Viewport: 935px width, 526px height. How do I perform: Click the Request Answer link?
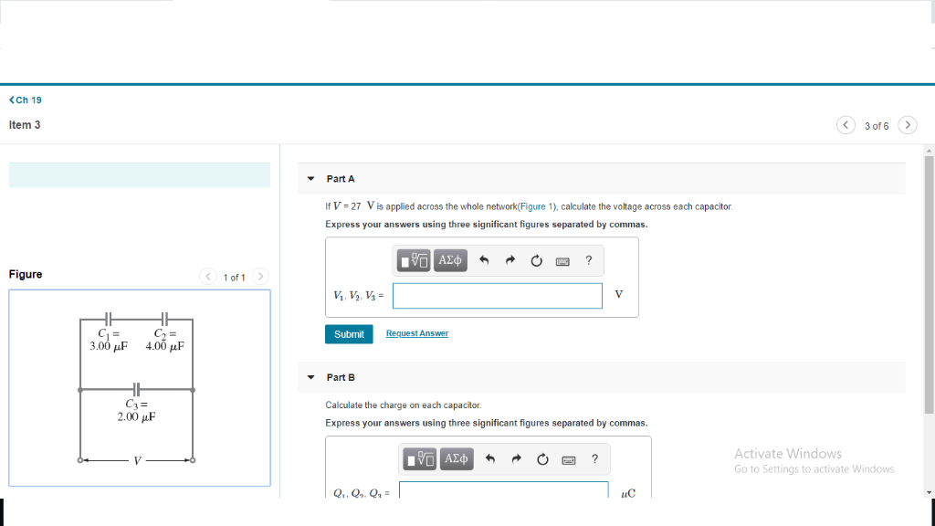(416, 332)
